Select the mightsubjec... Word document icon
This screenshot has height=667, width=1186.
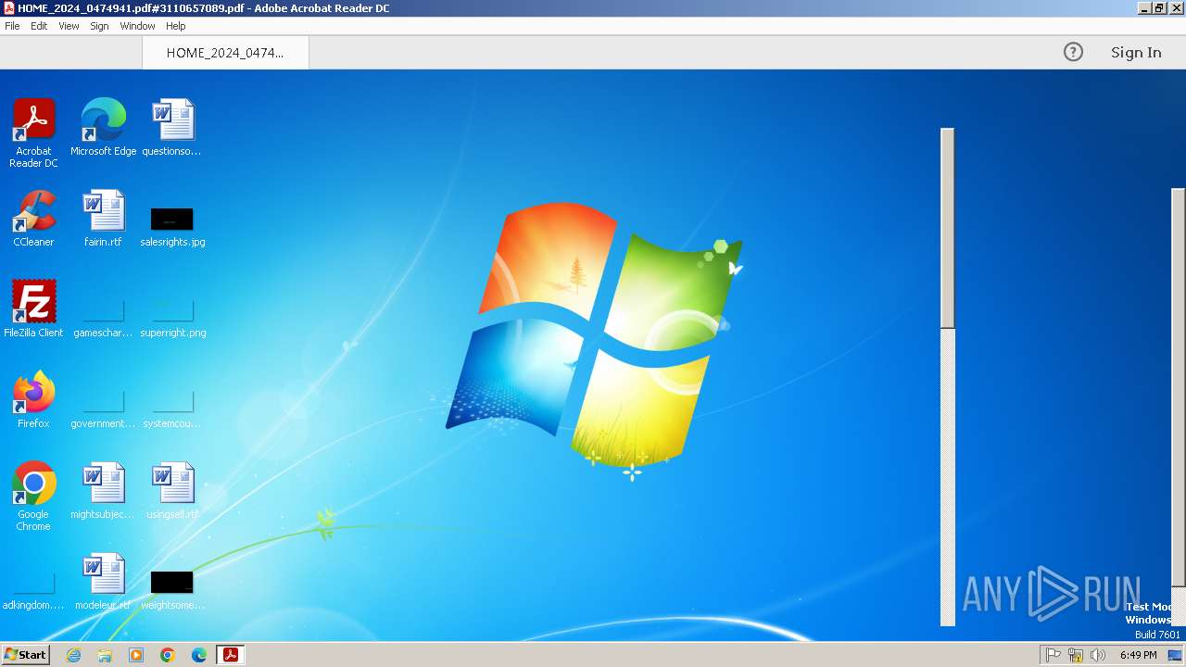click(103, 491)
